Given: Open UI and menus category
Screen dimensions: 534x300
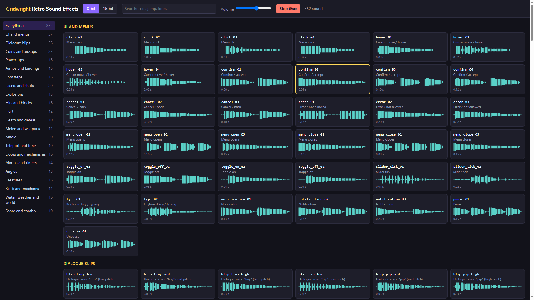Looking at the screenshot, I should tap(29, 34).
